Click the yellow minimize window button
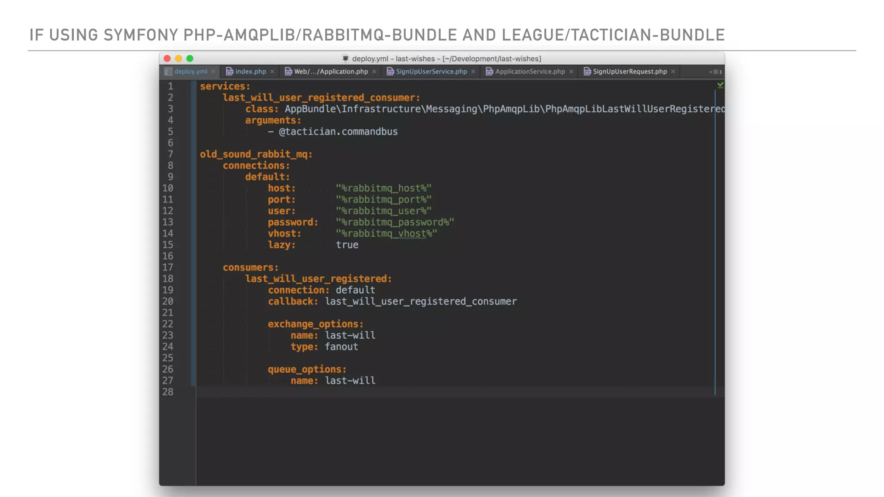884x497 pixels. [x=179, y=59]
